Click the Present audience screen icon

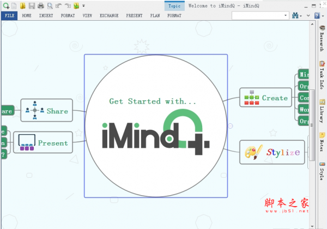point(27,142)
